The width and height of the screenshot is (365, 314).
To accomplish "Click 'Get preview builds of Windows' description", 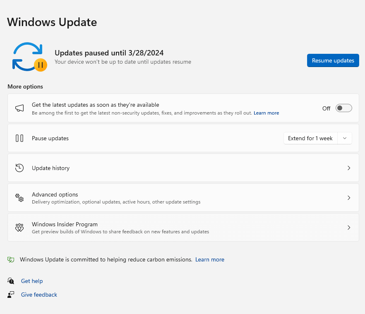I will pyautogui.click(x=120, y=232).
